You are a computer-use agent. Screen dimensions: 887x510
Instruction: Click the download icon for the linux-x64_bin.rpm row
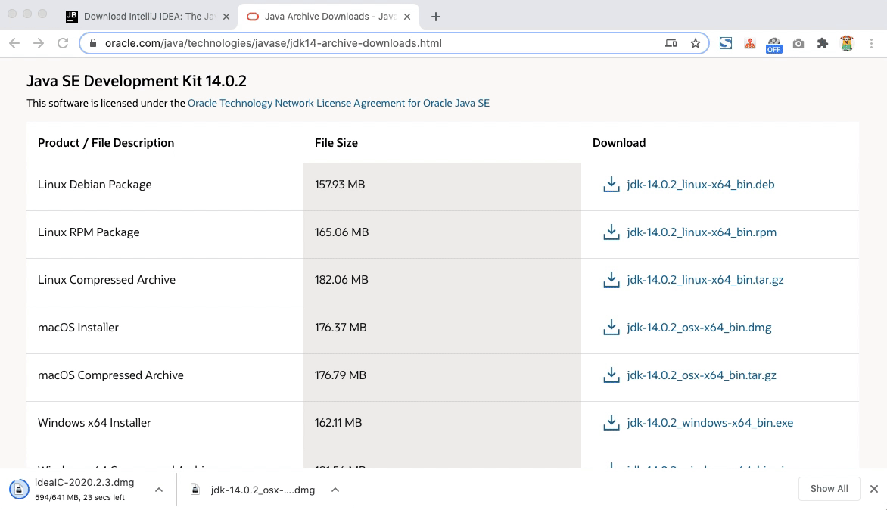pos(612,232)
